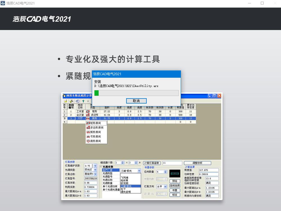Select the rectangle room type icon in row 1
Image resolution: width=281 pixels, height=211 pixels.
click(x=88, y=111)
